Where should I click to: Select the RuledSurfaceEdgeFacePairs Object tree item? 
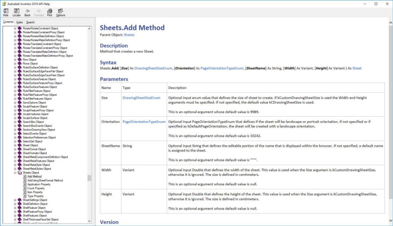pos(44,75)
